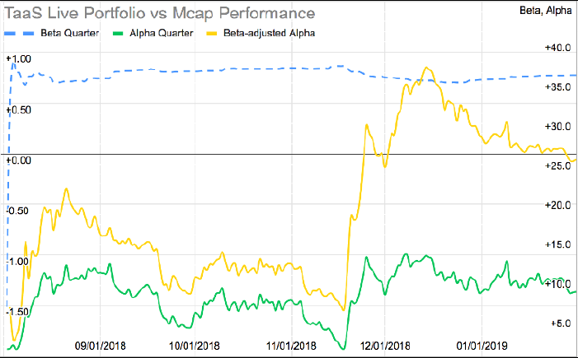This screenshot has height=358, width=578.
Task: Click the +20.0 right axis label
Action: (x=559, y=205)
